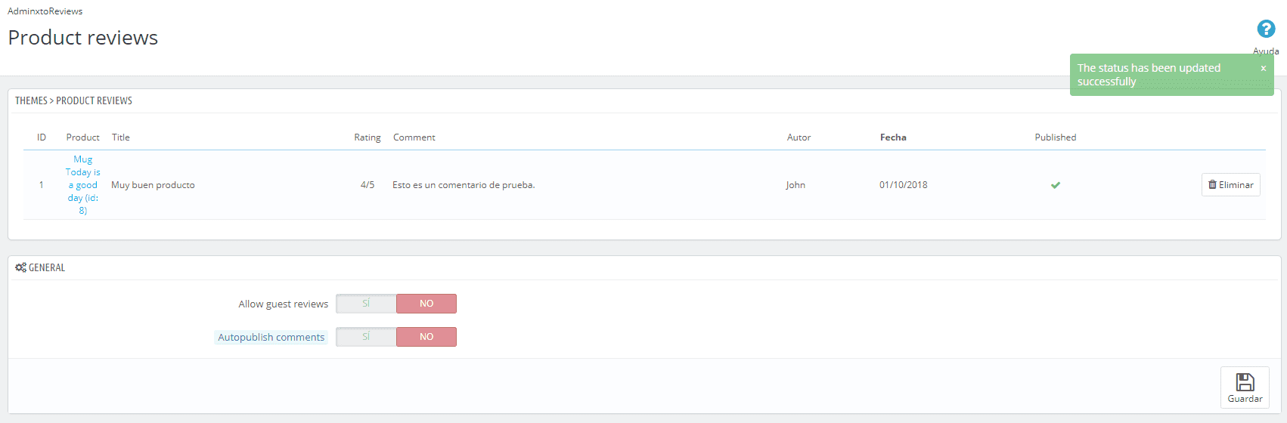The width and height of the screenshot is (1287, 423).
Task: Toggle the green published checkmark for review 1
Action: pyautogui.click(x=1056, y=185)
